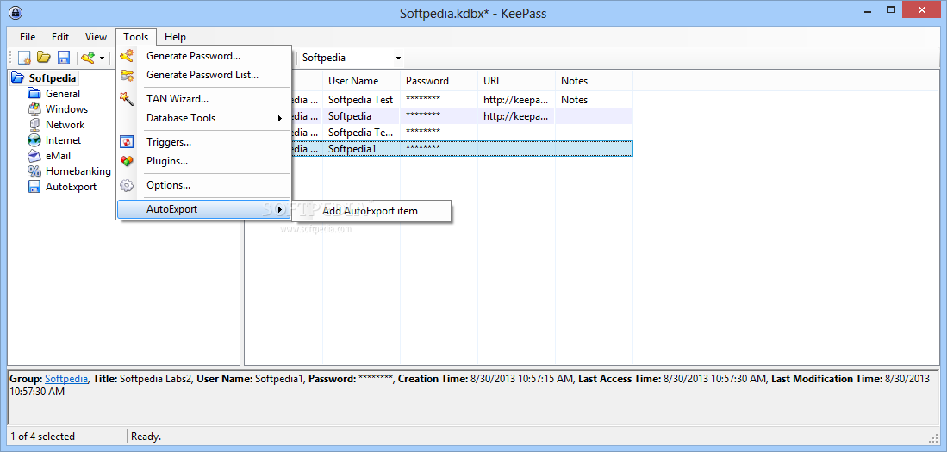Image resolution: width=947 pixels, height=452 pixels.
Task: Click the Homebanking percent icon
Action: pos(34,171)
